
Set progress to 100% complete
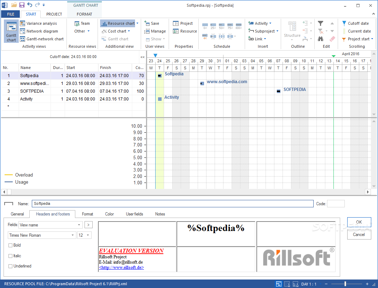[x=238, y=26]
